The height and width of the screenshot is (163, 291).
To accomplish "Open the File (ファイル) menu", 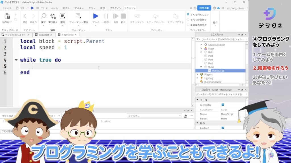I will click(7, 8).
